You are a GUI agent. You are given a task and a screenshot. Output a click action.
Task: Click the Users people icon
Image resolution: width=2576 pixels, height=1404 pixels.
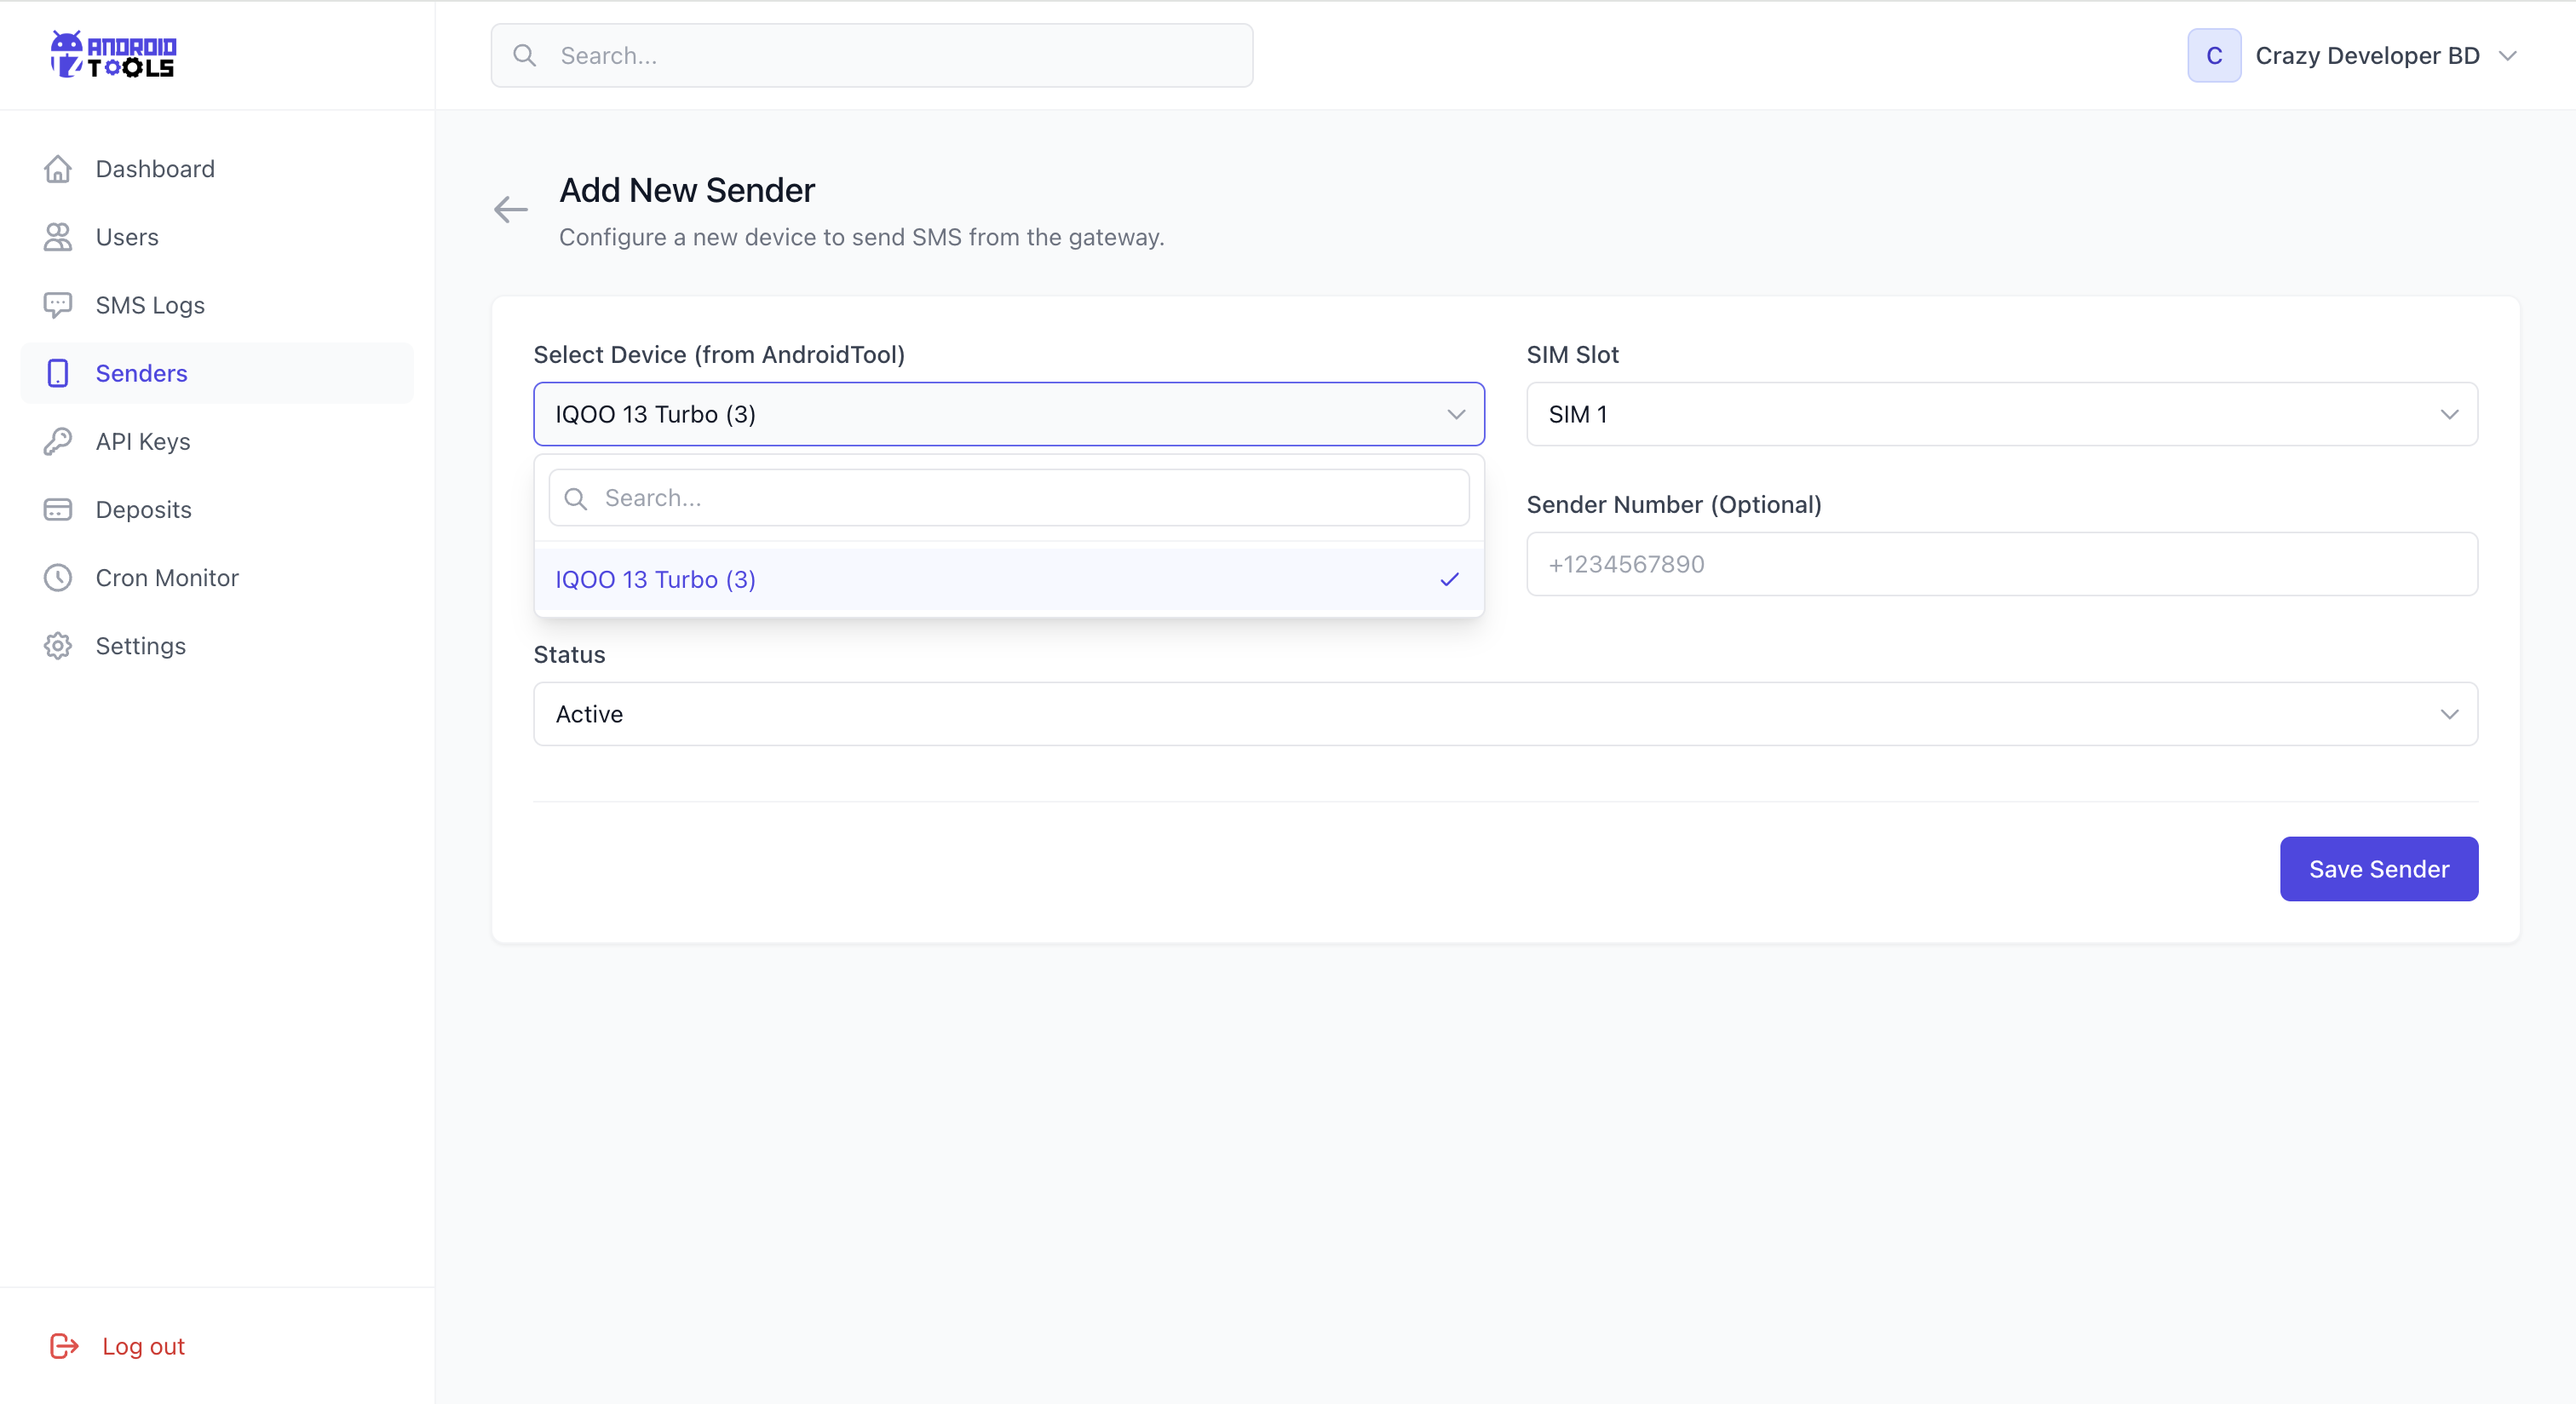[58, 237]
